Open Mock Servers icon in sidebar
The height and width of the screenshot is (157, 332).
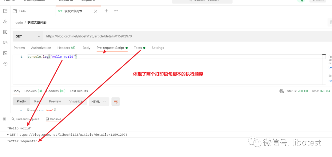pos(5,43)
